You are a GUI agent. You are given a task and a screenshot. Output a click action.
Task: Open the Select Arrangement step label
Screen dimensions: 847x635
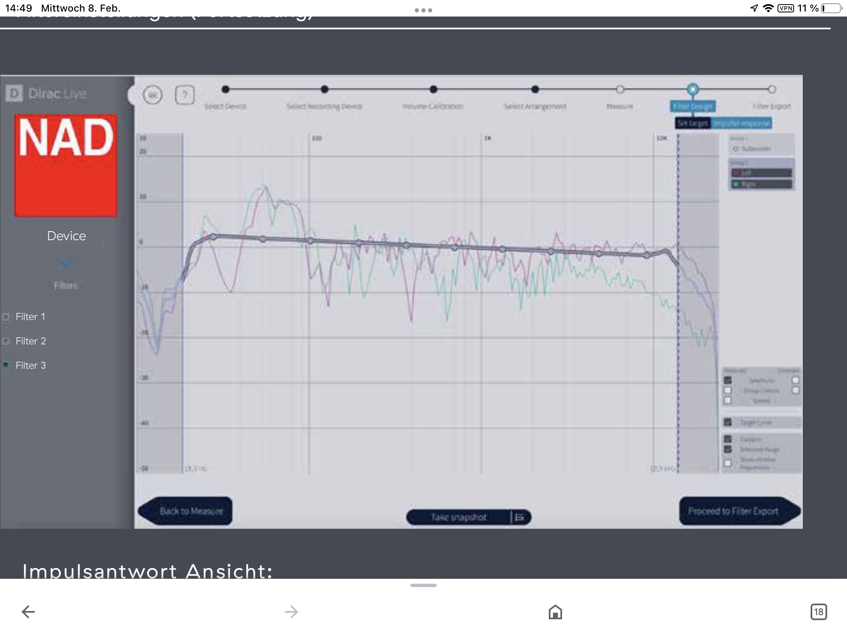(x=535, y=106)
